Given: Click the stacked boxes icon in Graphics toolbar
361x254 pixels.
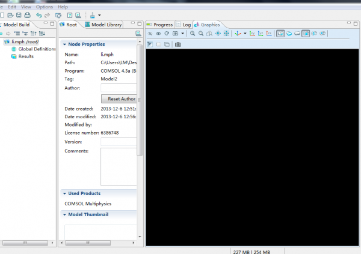Looking at the screenshot, I should pyautogui.click(x=167, y=44).
